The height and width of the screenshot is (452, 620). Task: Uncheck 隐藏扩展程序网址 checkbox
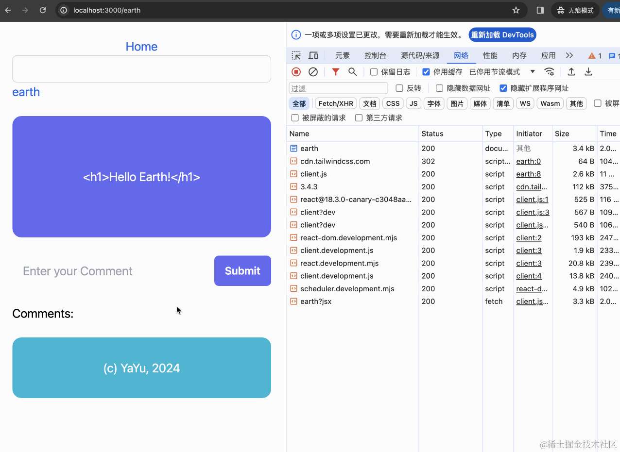point(503,88)
